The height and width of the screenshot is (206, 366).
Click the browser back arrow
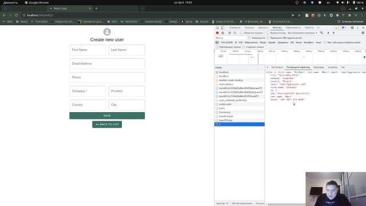coord(4,15)
